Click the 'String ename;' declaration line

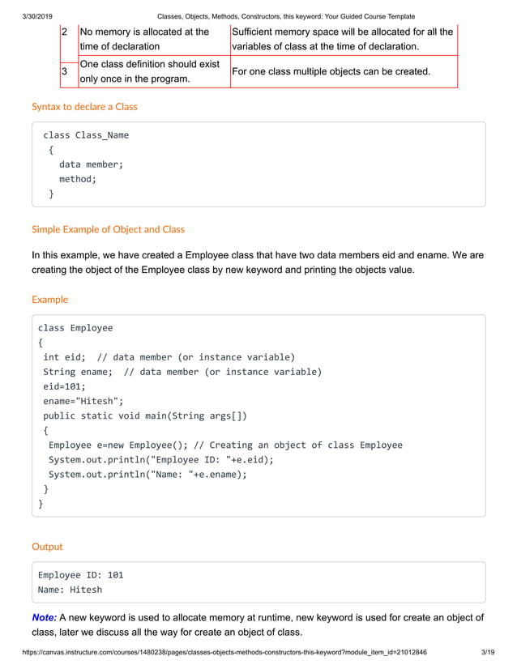tap(182, 372)
